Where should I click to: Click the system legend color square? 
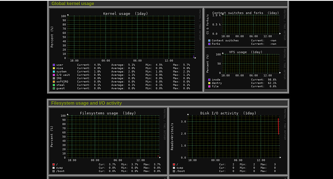pyautogui.click(x=54, y=71)
